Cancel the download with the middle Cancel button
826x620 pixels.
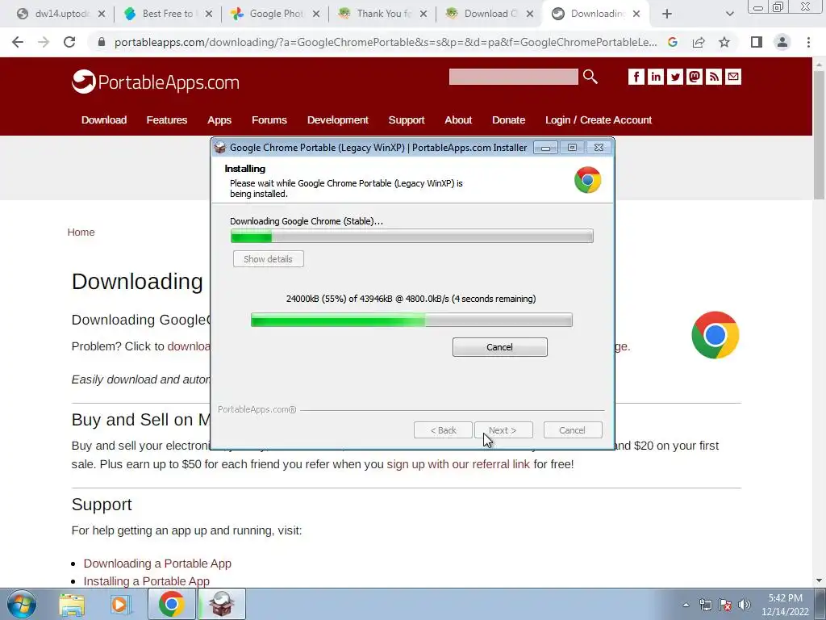(x=499, y=347)
